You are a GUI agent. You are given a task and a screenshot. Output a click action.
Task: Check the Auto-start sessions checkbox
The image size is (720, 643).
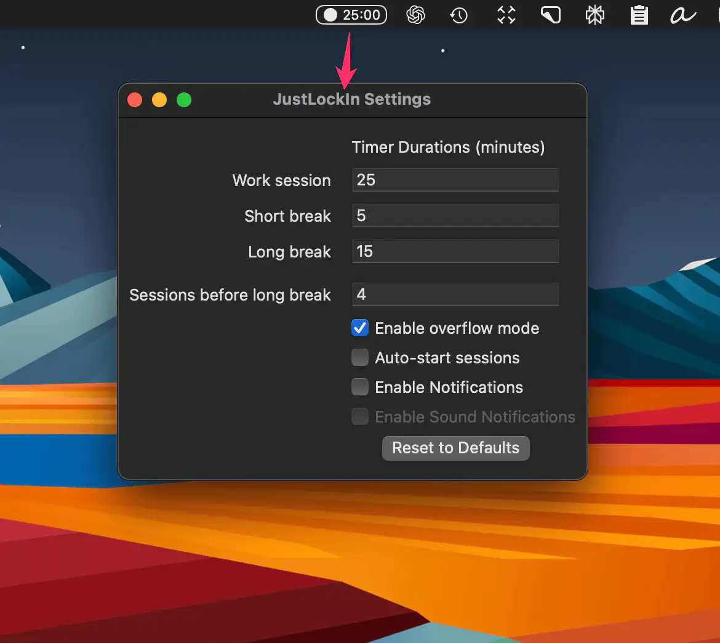point(360,358)
